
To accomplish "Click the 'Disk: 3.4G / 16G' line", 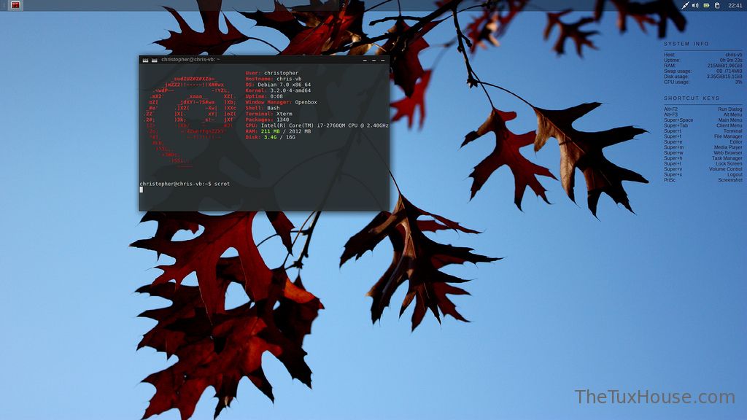I will (270, 136).
